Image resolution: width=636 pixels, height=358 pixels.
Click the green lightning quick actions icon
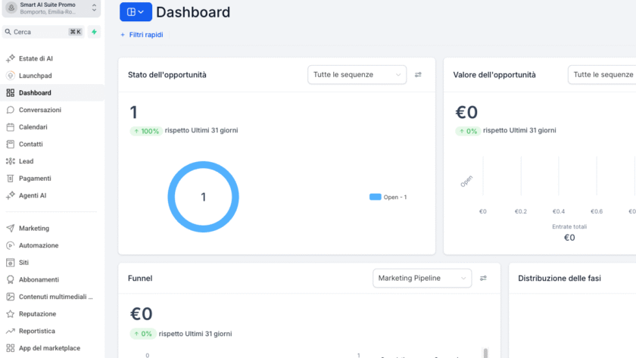click(94, 32)
